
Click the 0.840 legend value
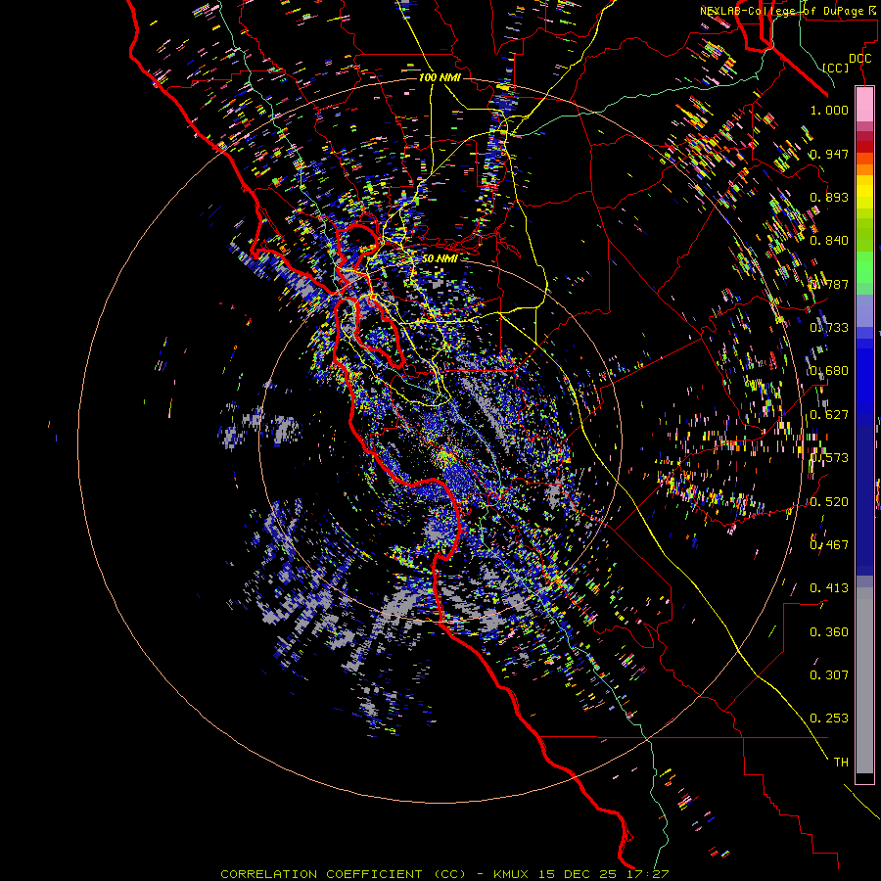pyautogui.click(x=829, y=241)
